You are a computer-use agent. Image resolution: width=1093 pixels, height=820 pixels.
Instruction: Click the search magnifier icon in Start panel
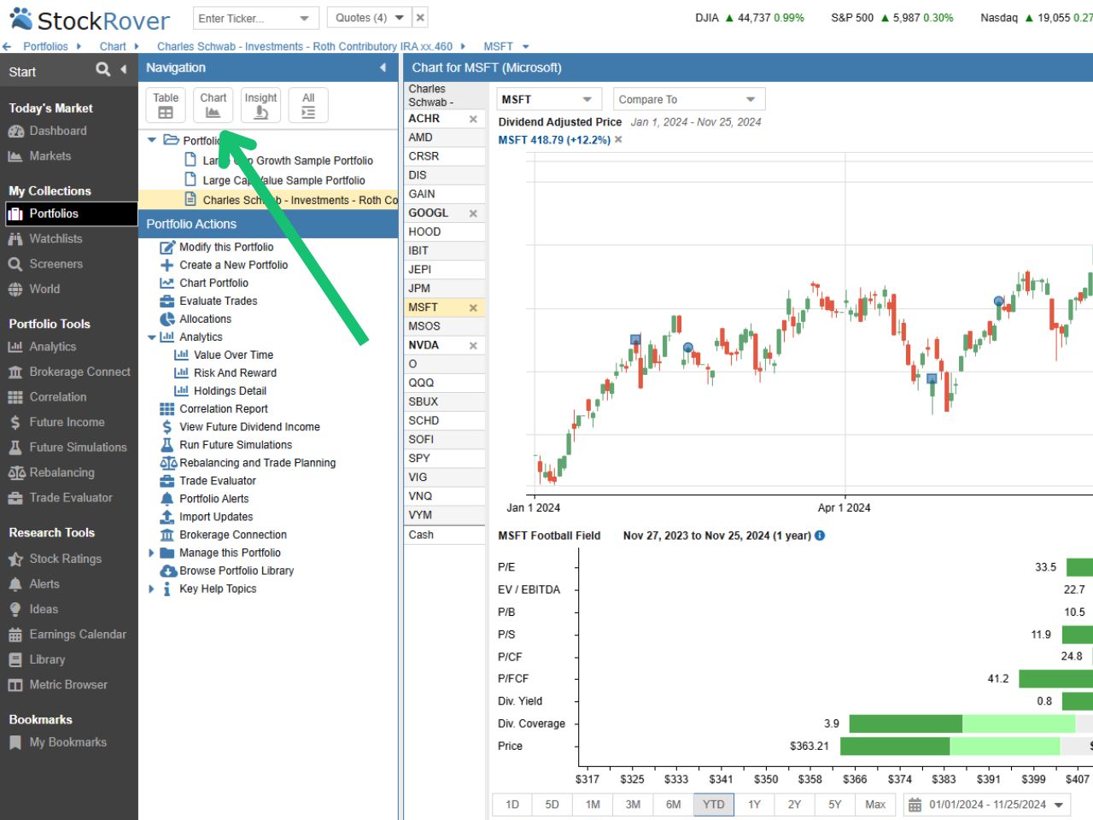point(102,70)
